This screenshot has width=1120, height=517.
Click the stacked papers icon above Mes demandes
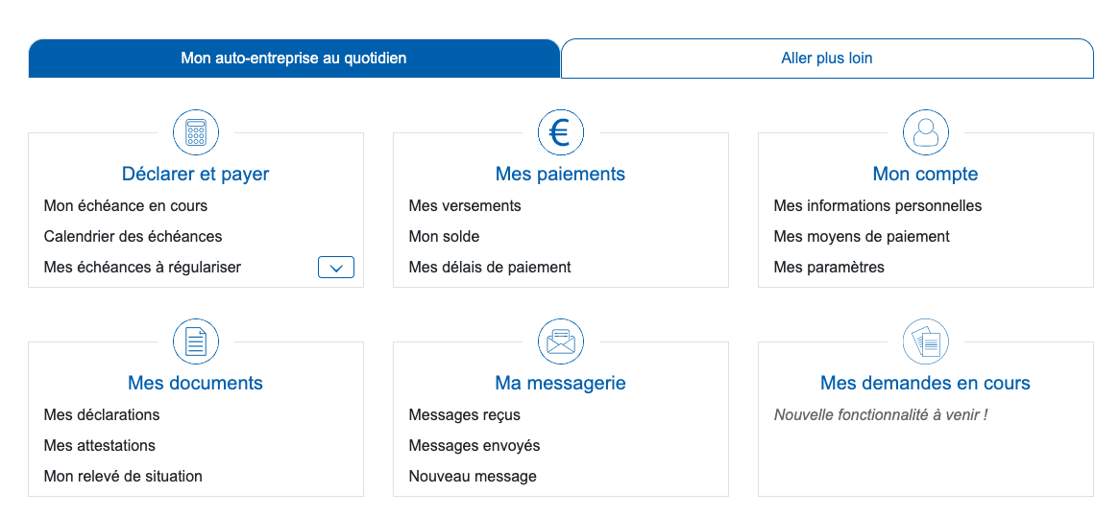point(926,341)
